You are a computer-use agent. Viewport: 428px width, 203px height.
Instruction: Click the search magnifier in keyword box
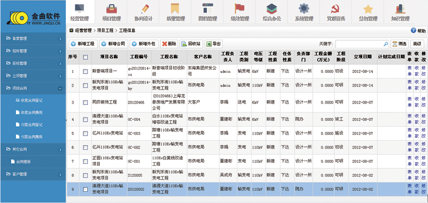click(x=385, y=44)
